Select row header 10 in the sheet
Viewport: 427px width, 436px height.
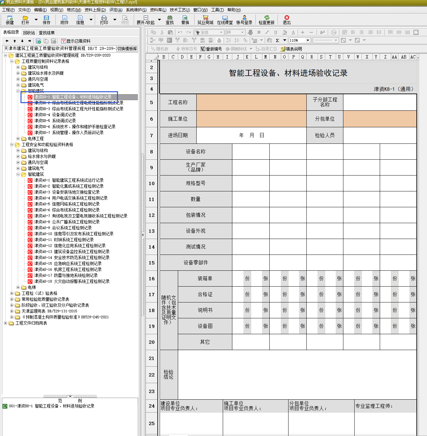coord(151,183)
